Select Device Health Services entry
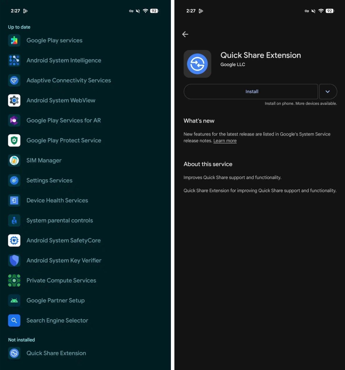 pos(57,201)
